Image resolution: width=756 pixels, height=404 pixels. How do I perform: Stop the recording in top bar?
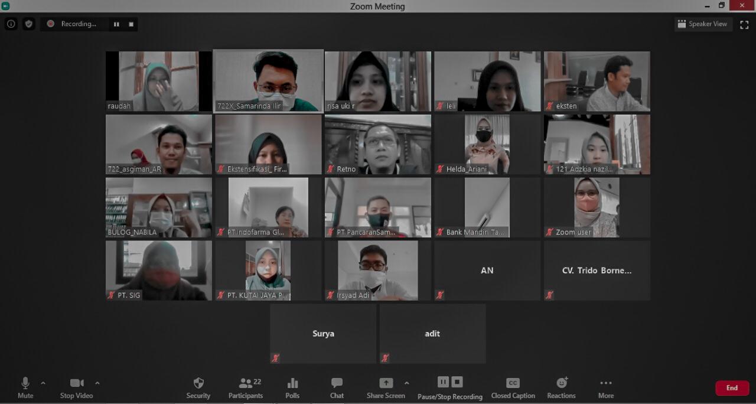click(131, 24)
